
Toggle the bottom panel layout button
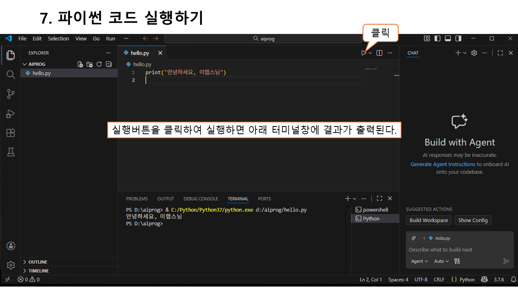(x=448, y=38)
